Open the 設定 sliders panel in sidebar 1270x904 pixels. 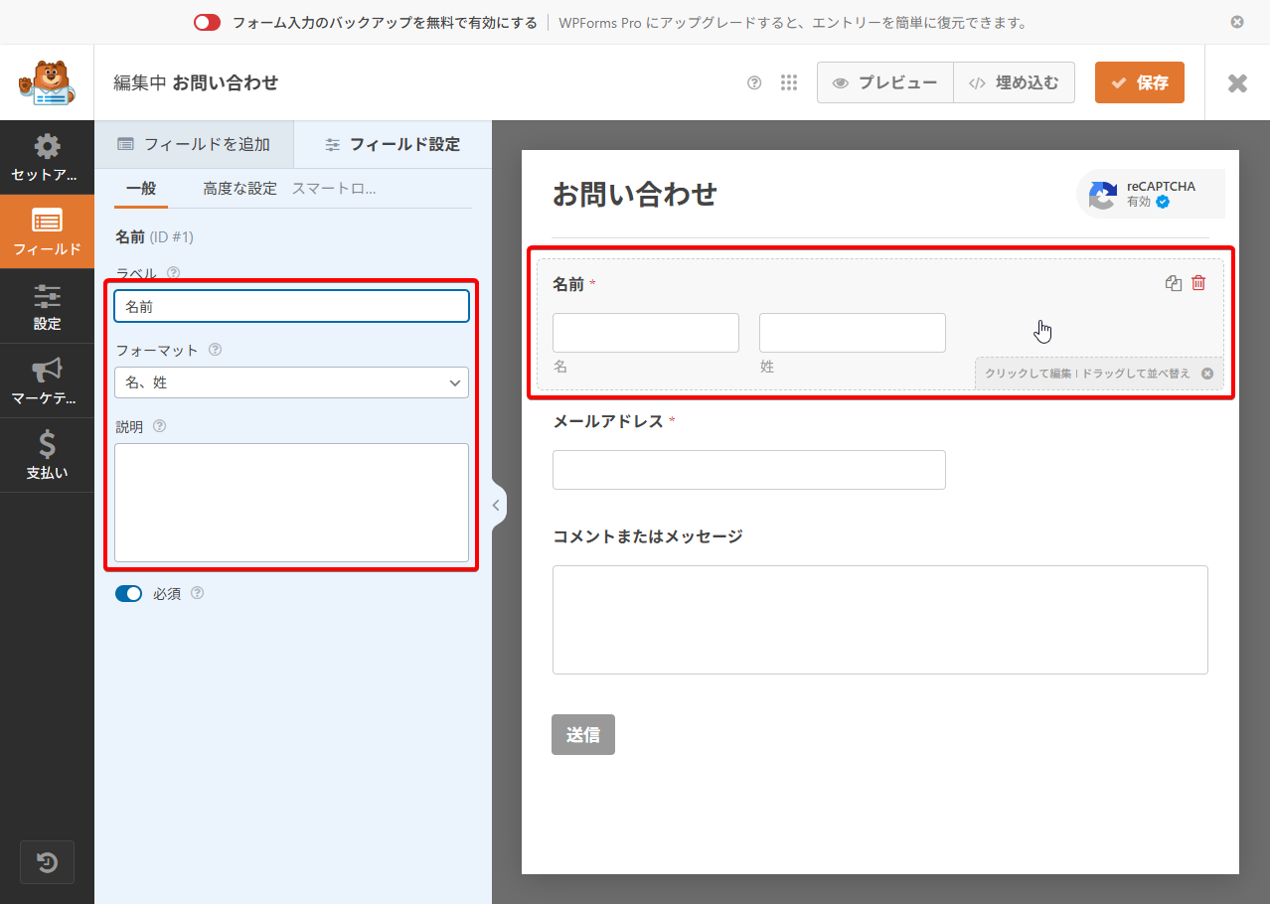[47, 306]
